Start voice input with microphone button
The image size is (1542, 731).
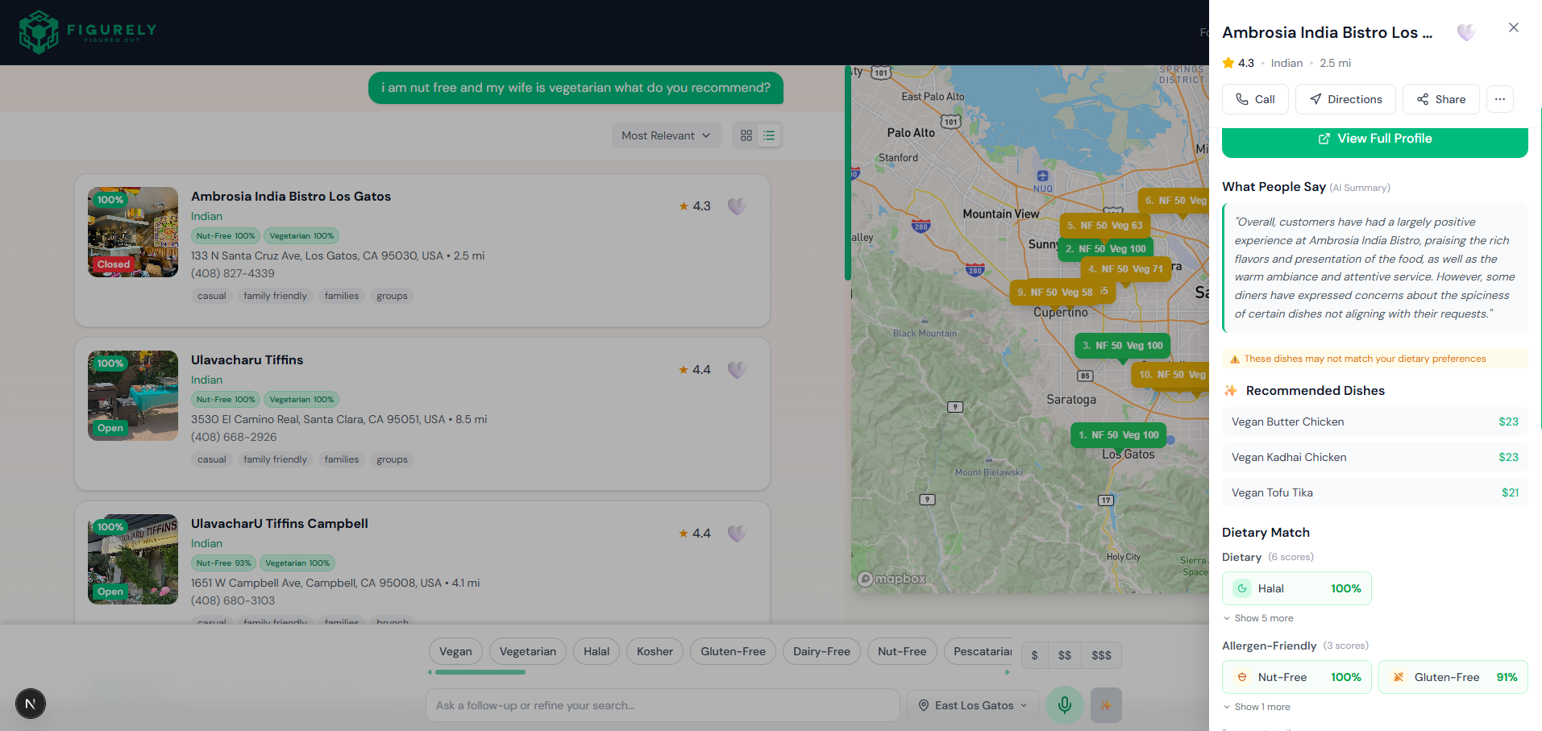(x=1064, y=705)
